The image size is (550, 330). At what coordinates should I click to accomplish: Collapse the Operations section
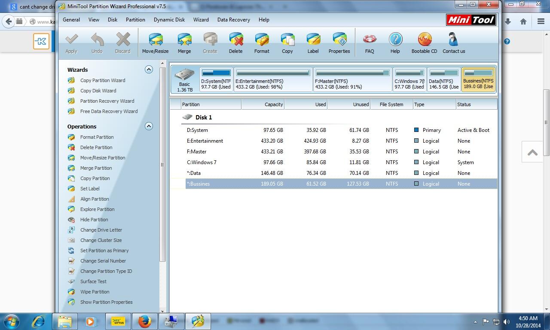tap(149, 126)
